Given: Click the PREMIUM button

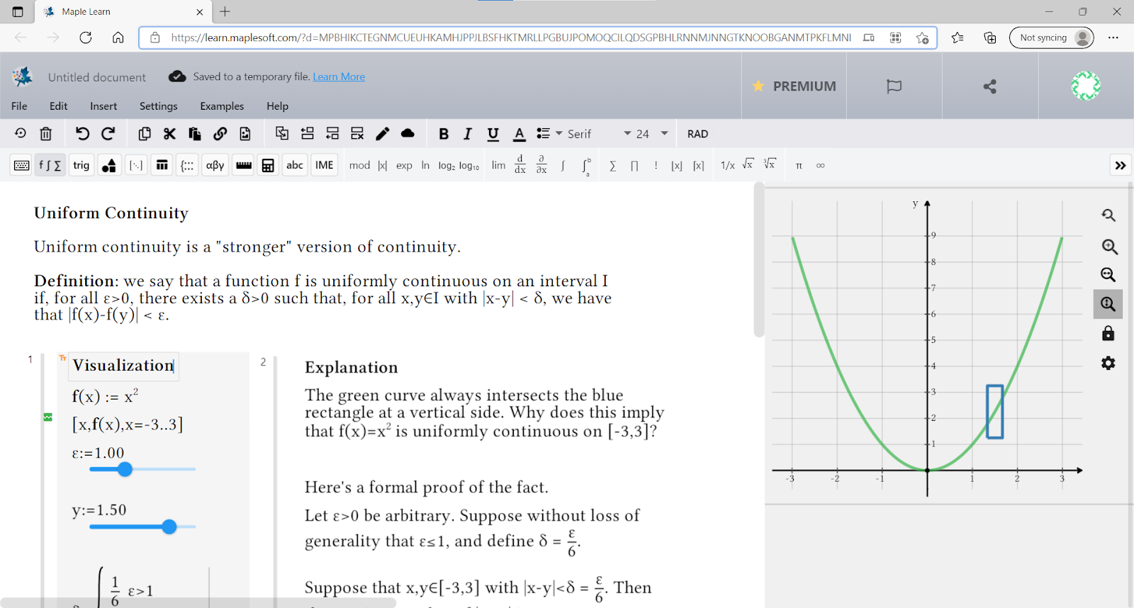Looking at the screenshot, I should click(x=794, y=86).
